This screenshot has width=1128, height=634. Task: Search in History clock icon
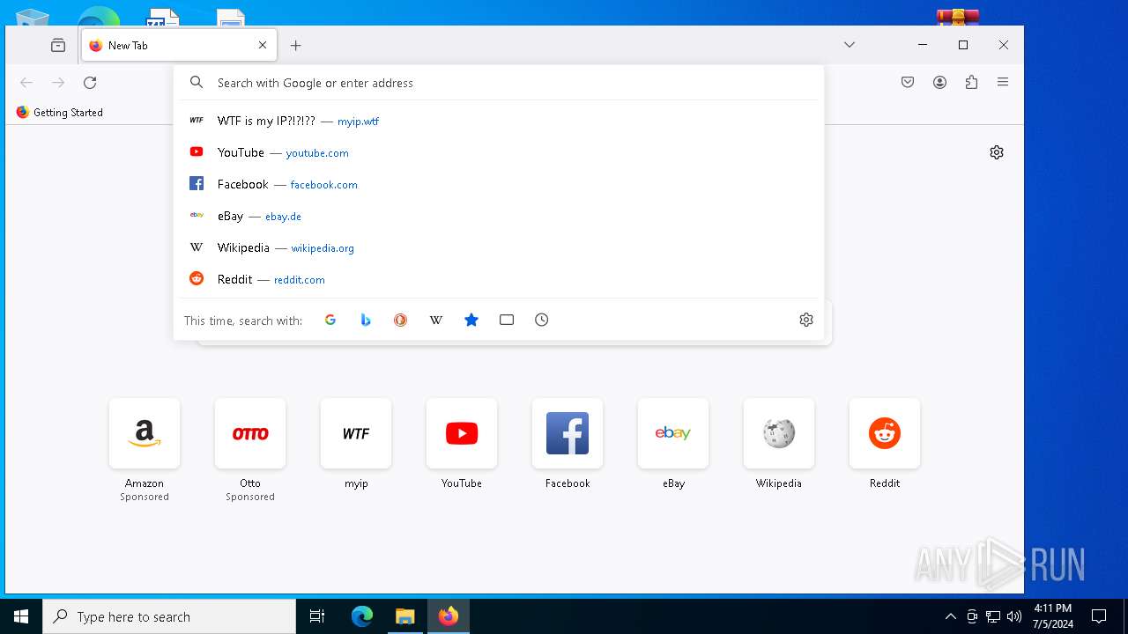[542, 320]
